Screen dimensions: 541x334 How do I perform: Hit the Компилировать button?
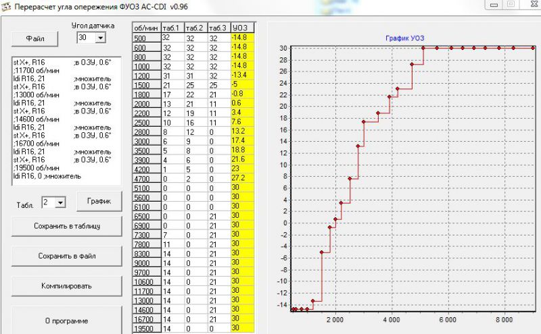[66, 285]
